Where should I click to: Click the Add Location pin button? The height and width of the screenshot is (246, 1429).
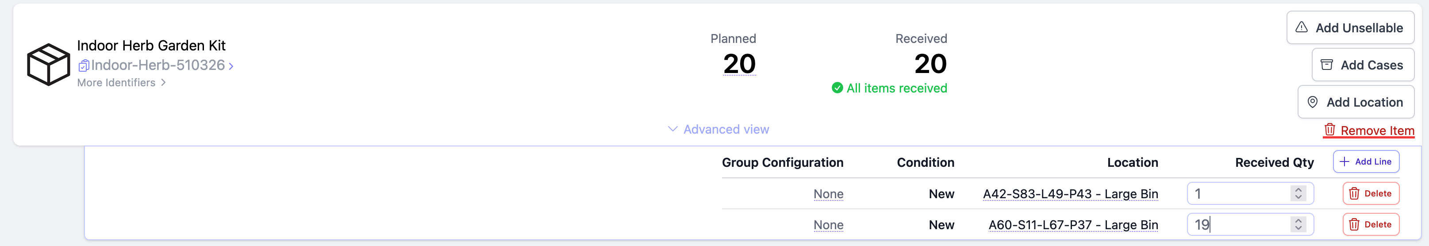[1356, 102]
